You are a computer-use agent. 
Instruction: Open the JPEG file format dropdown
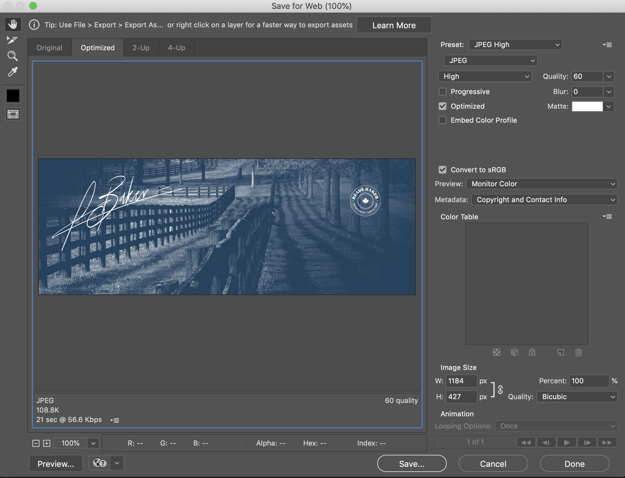click(491, 60)
